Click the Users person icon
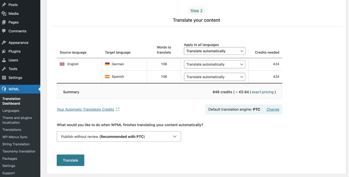This screenshot has height=177, width=349. [4, 60]
